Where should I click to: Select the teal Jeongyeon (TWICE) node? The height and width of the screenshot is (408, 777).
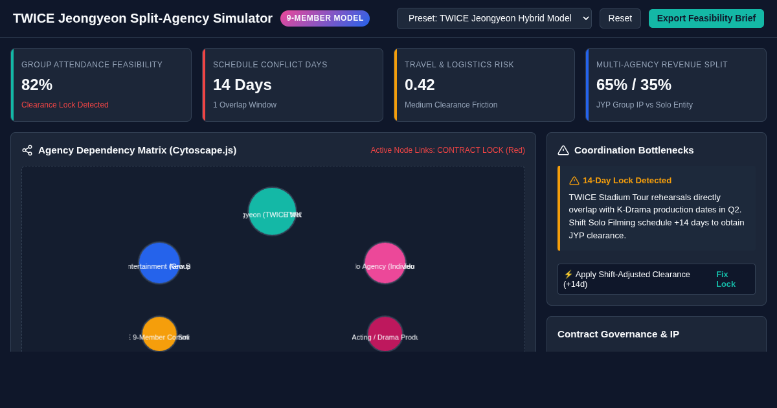click(273, 212)
